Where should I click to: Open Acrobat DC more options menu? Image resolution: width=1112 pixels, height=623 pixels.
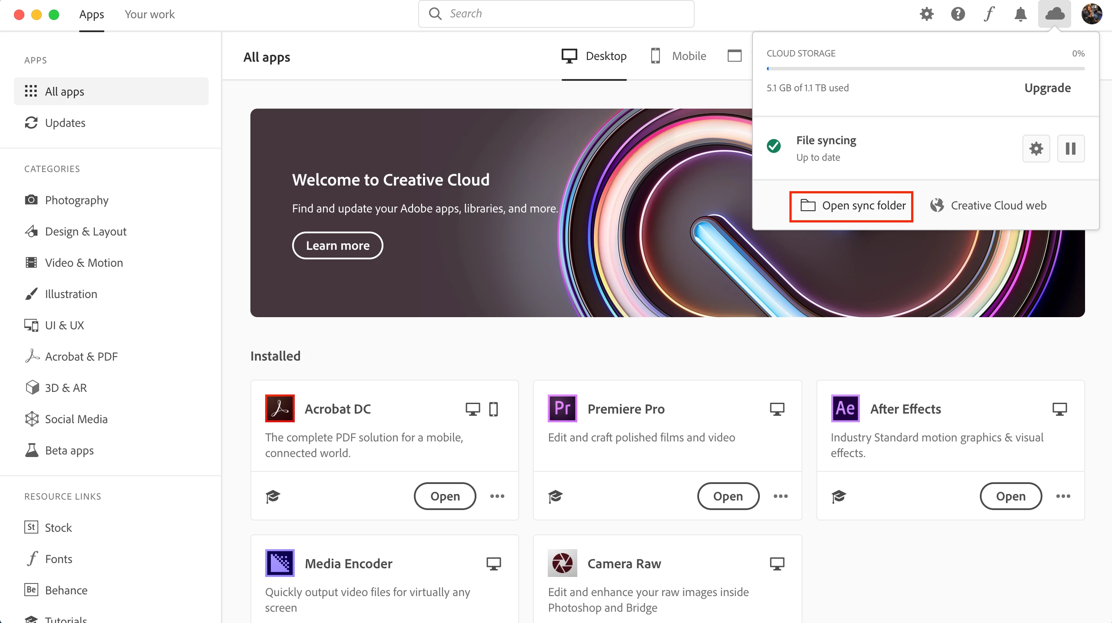pyautogui.click(x=497, y=496)
